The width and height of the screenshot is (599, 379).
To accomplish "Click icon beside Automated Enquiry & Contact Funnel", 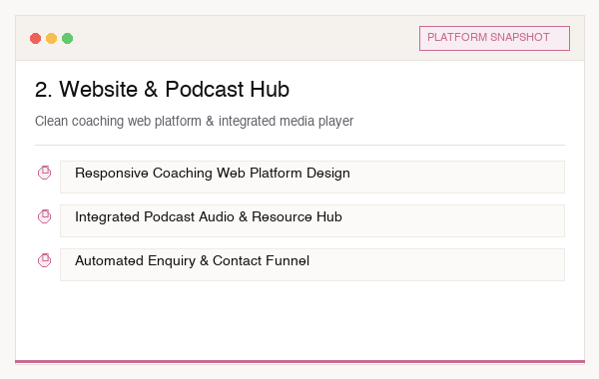I will pyautogui.click(x=44, y=260).
